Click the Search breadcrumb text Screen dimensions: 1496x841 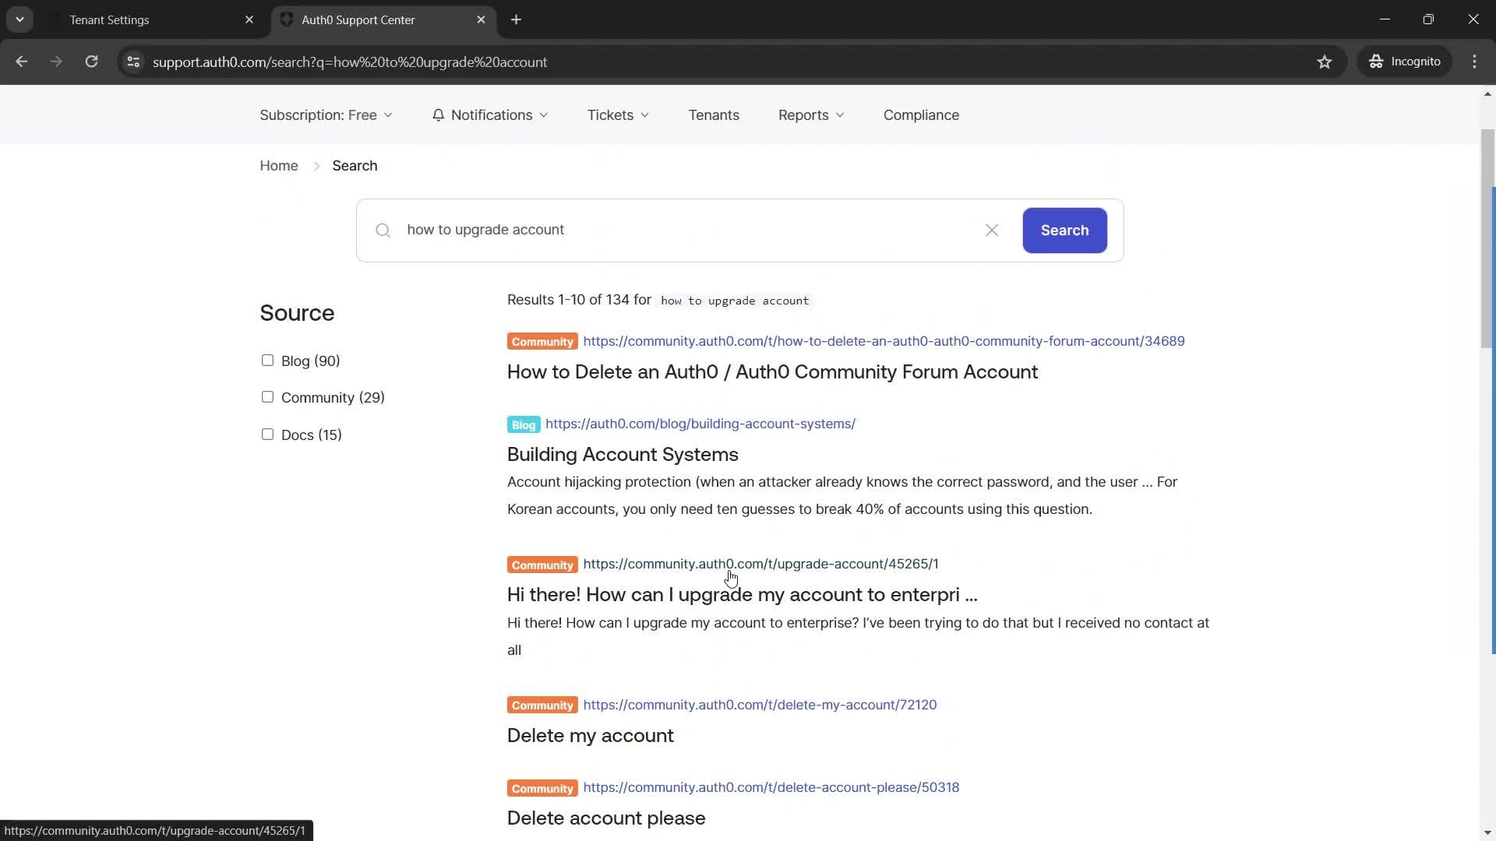[x=355, y=166]
